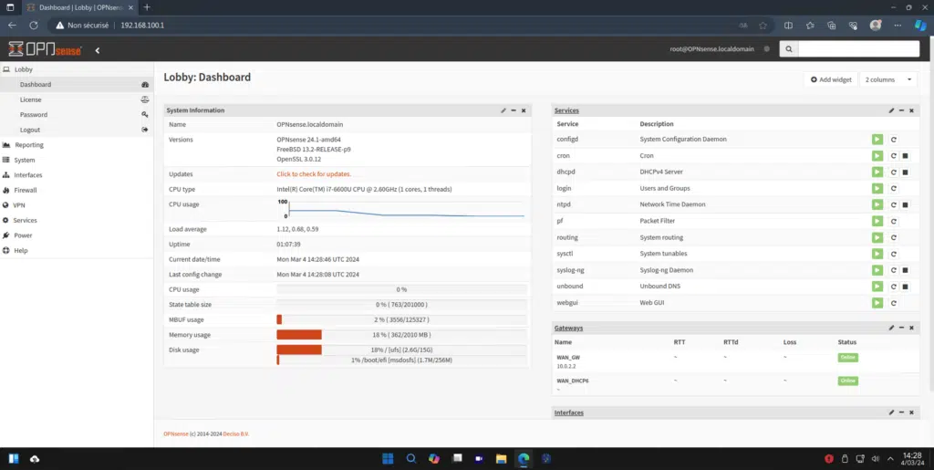This screenshot has width=934, height=470.
Task: Stop the syslog-ng Daemon
Action: click(905, 270)
